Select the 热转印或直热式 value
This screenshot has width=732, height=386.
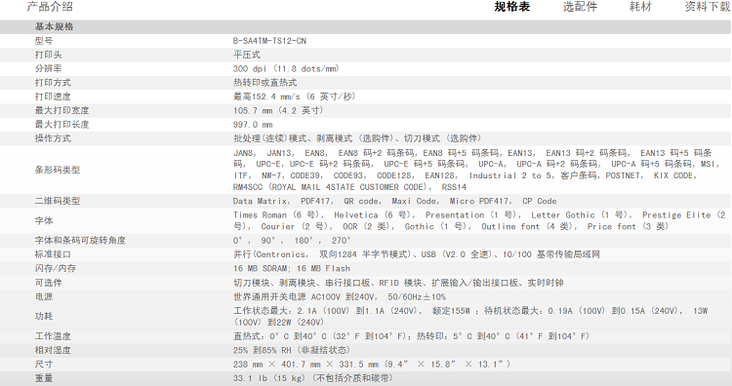click(x=265, y=83)
